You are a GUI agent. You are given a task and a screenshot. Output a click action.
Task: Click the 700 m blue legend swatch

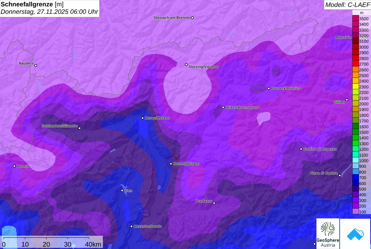(x=355, y=177)
